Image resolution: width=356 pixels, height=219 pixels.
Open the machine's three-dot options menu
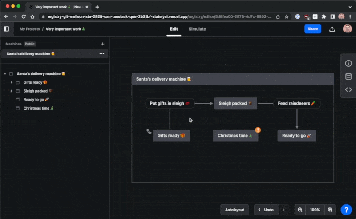coord(102,54)
